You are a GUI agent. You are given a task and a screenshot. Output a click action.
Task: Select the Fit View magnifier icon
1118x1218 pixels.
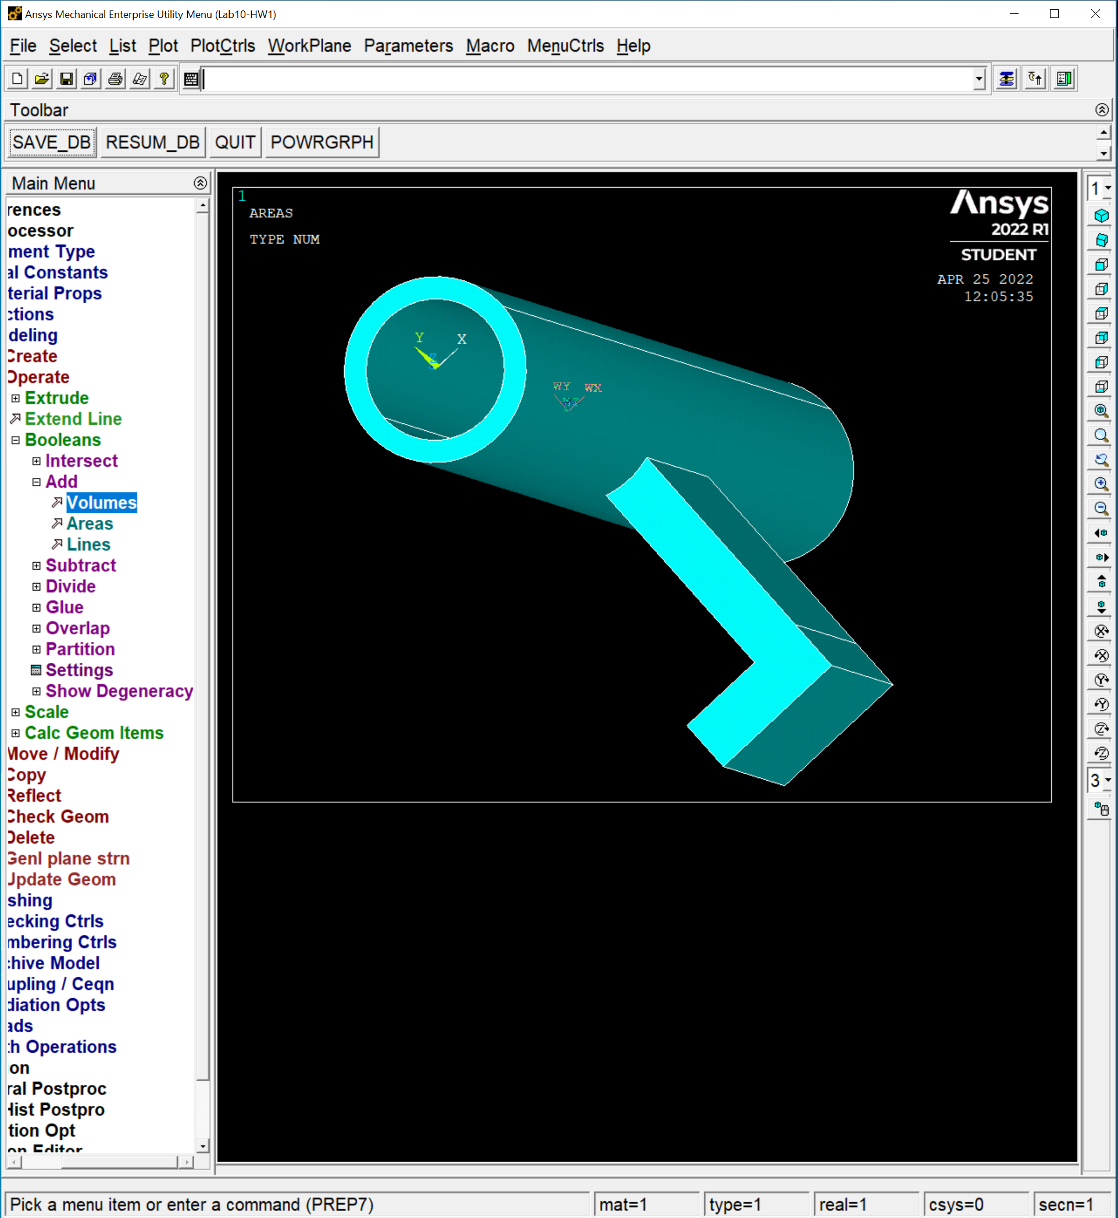(1101, 410)
